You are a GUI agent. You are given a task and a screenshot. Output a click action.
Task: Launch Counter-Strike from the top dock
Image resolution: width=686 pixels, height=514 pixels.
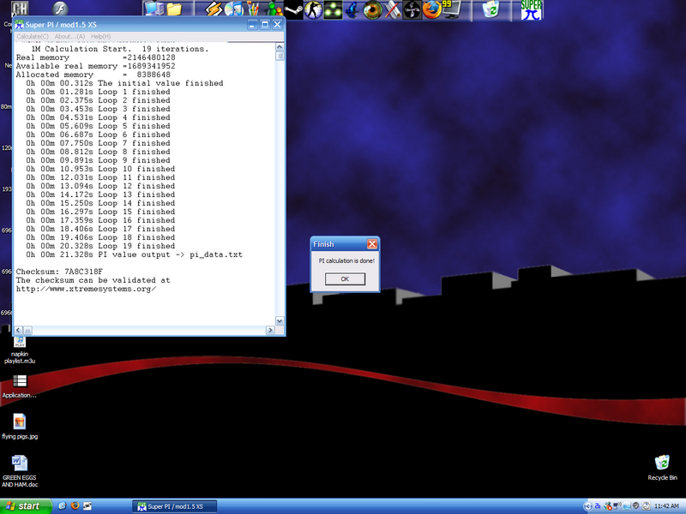pos(313,9)
